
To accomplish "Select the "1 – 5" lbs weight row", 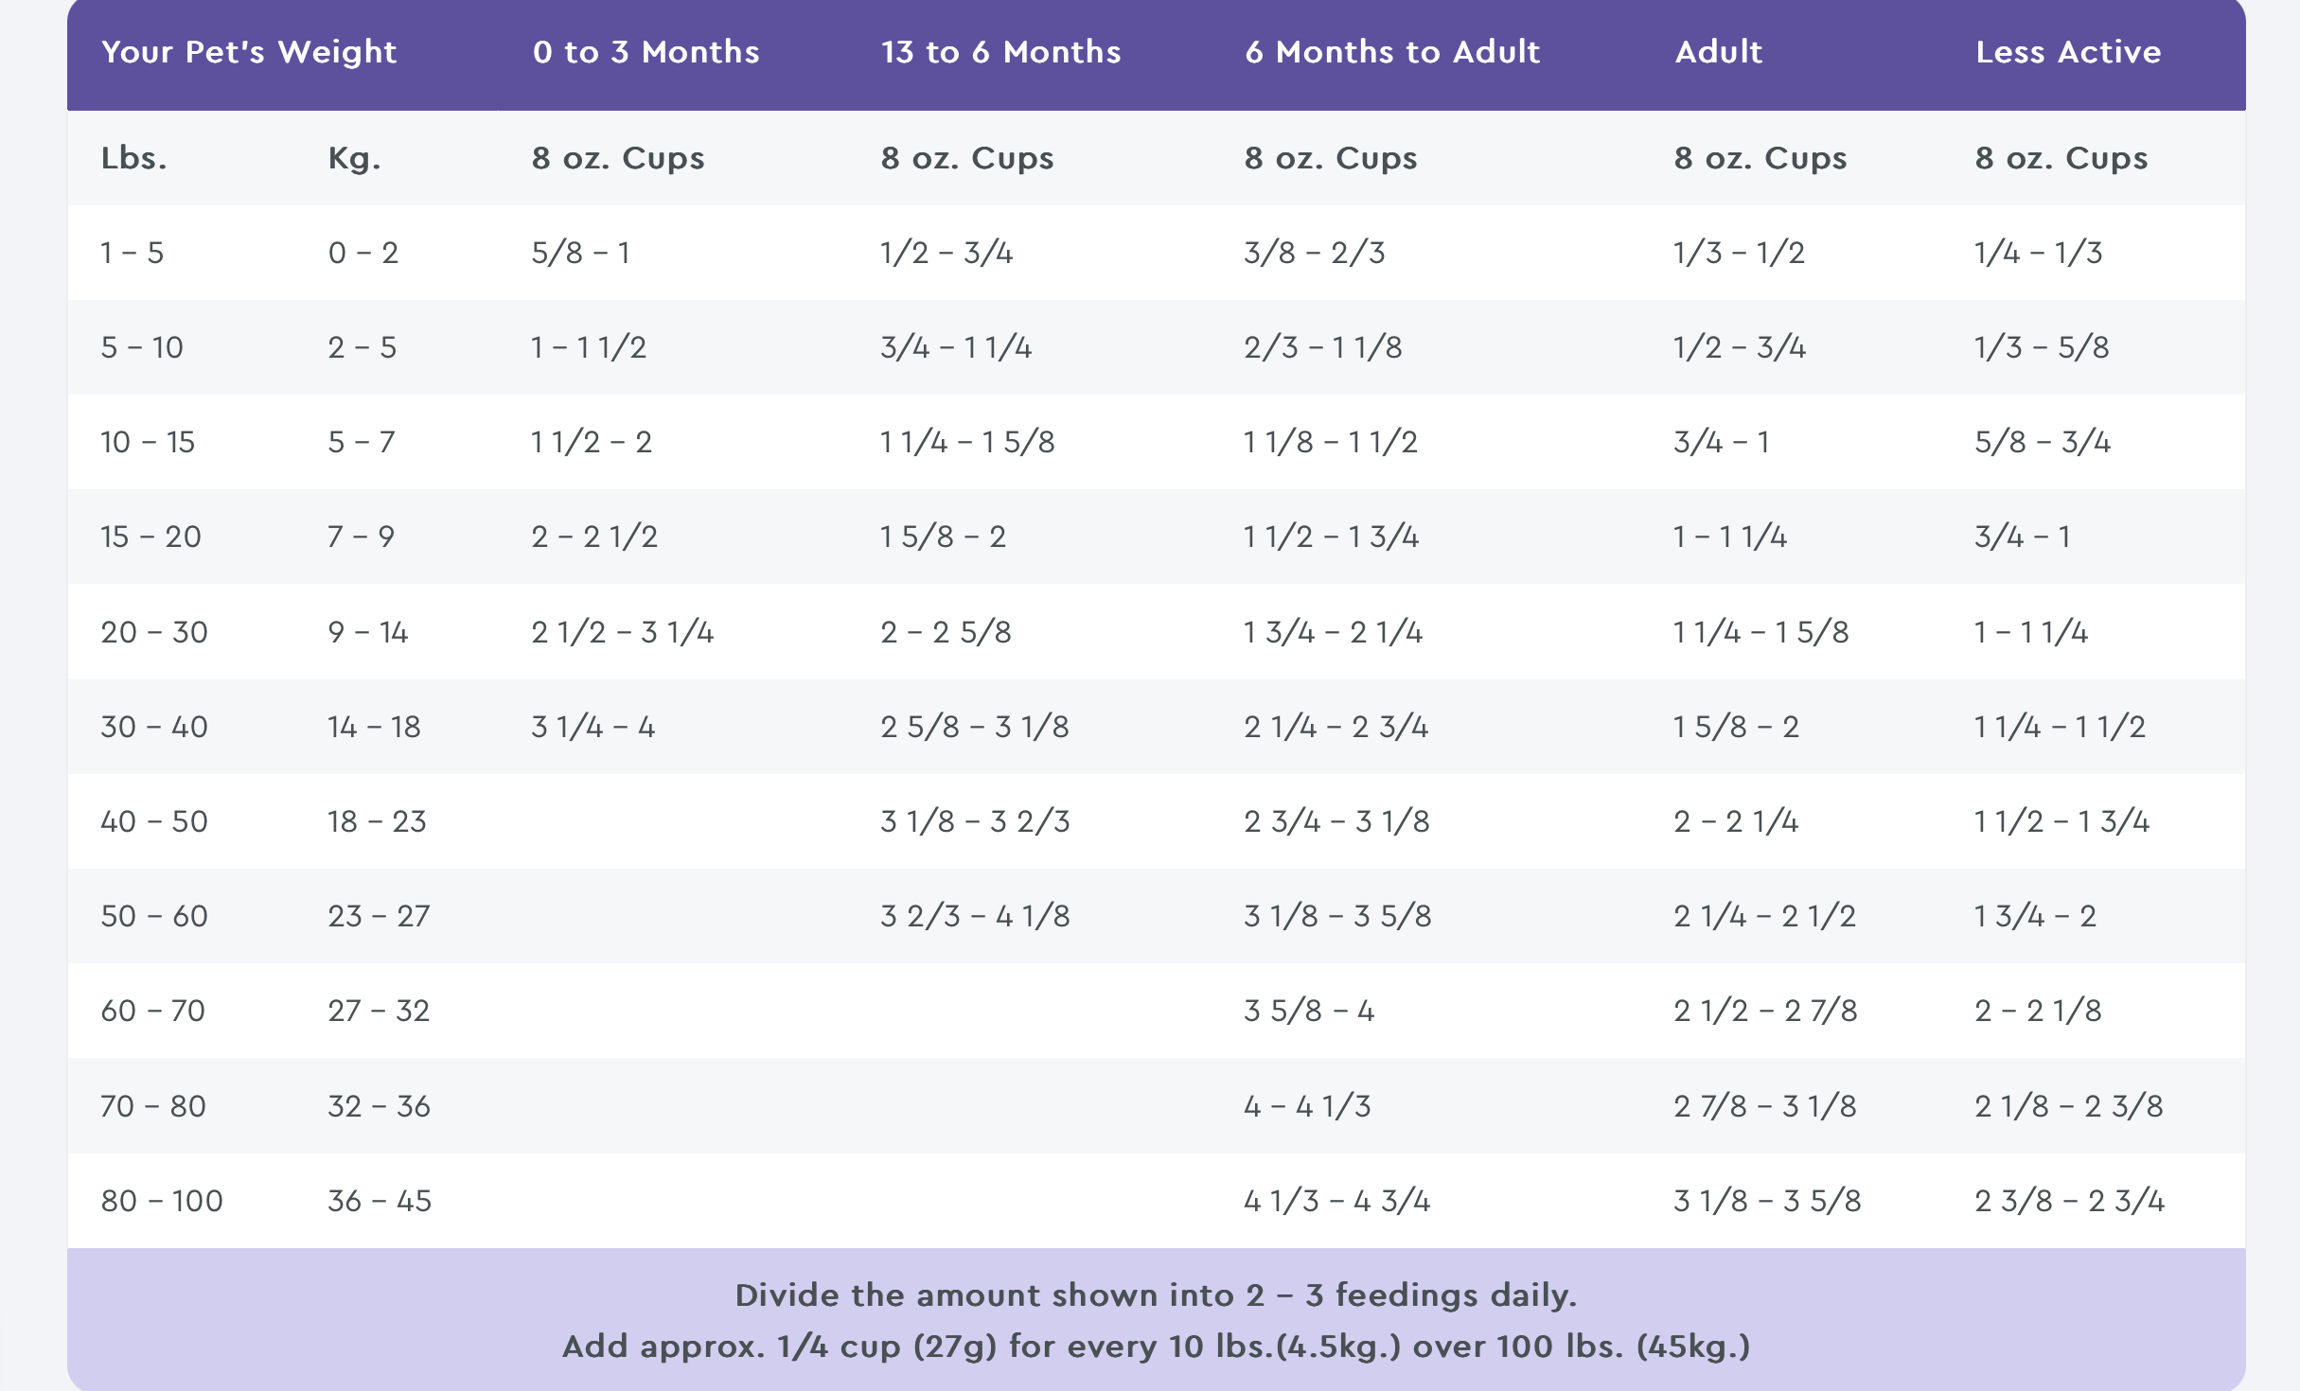I will (x=133, y=253).
